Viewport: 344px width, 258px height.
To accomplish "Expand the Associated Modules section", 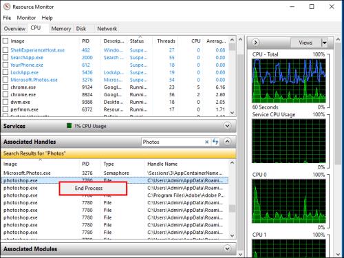I will pyautogui.click(x=227, y=248).
